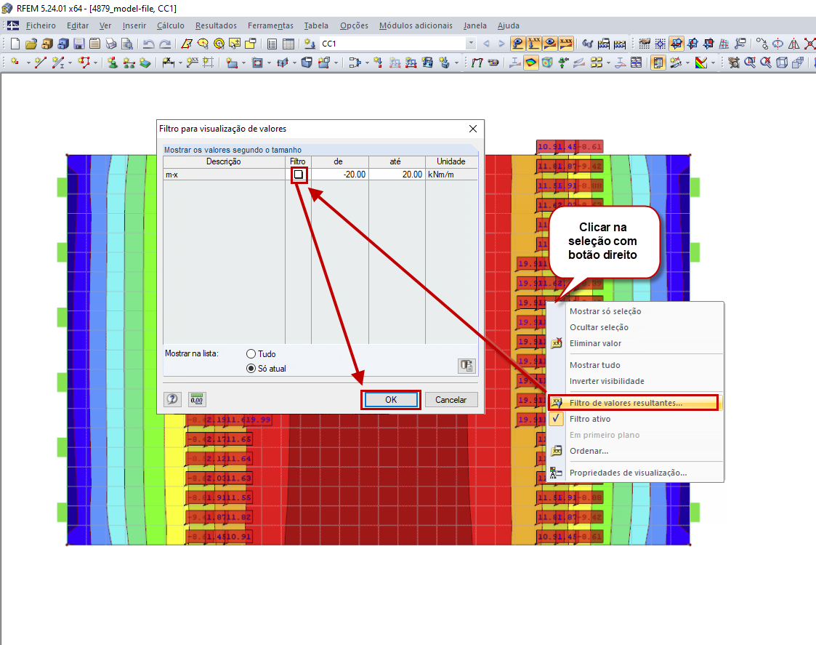Click the solid results cube icon
This screenshot has height=645, width=816.
tap(547, 63)
